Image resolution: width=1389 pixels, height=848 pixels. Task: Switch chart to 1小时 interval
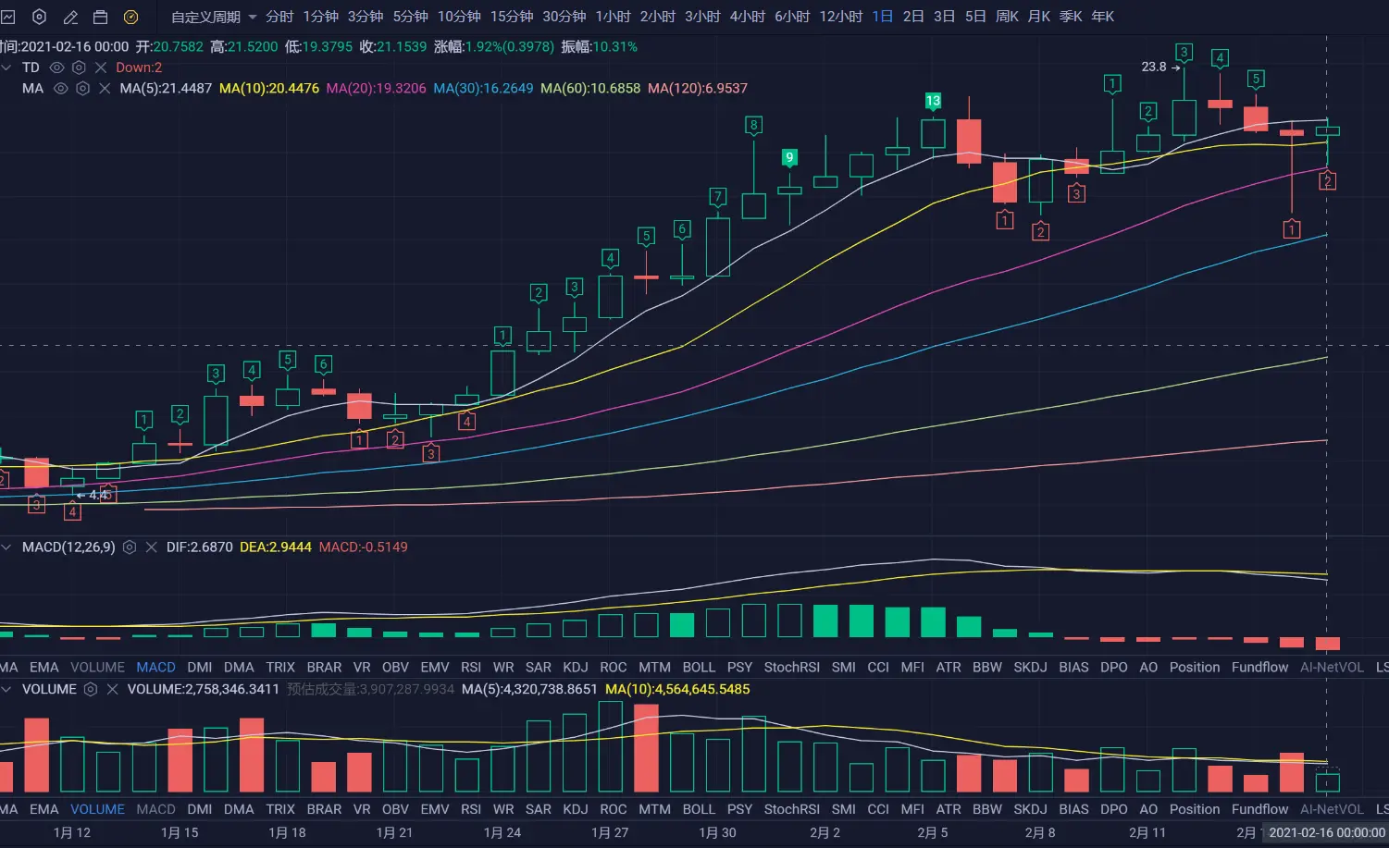pyautogui.click(x=614, y=17)
